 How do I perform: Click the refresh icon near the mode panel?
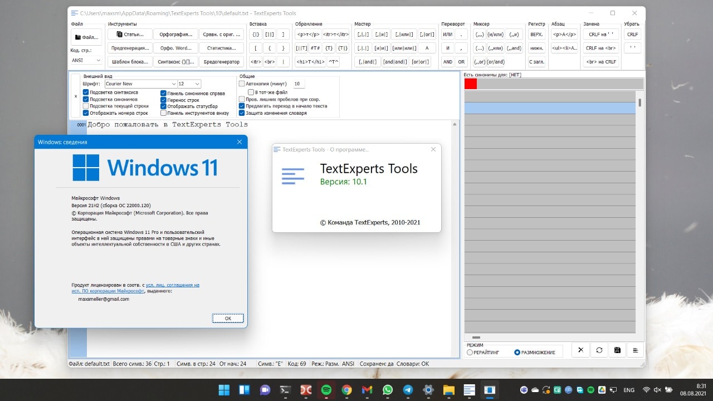[599, 350]
